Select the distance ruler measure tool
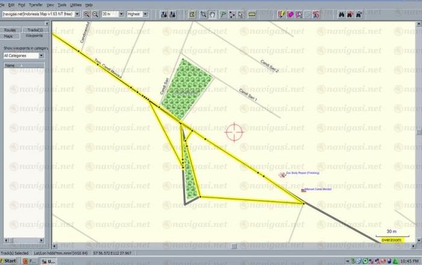 (x=251, y=13)
